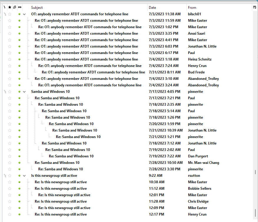
Task: Toggle read dot on Jonathan N. Little's 6:03 PM reply
Action: (x=19, y=46)
